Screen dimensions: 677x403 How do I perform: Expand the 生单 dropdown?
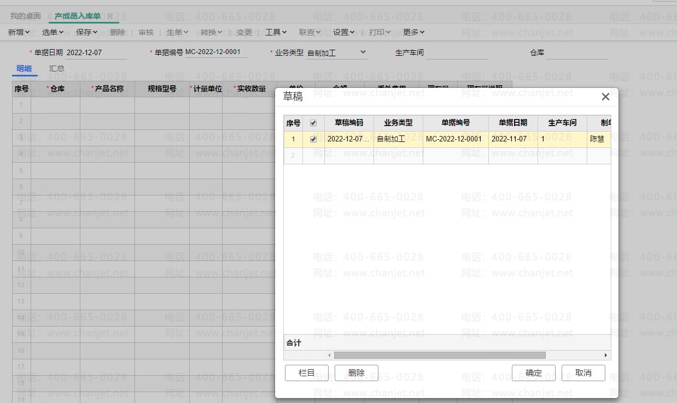click(178, 32)
